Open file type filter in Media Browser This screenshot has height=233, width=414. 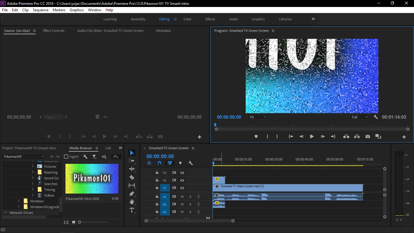[x=94, y=157]
